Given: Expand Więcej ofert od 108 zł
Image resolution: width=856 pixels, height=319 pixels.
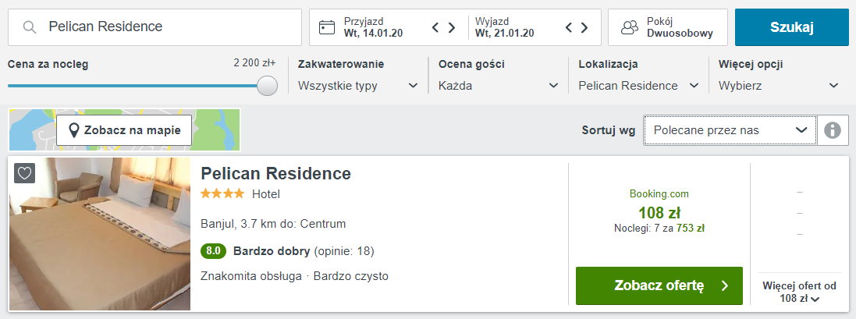Looking at the screenshot, I should pos(799,292).
